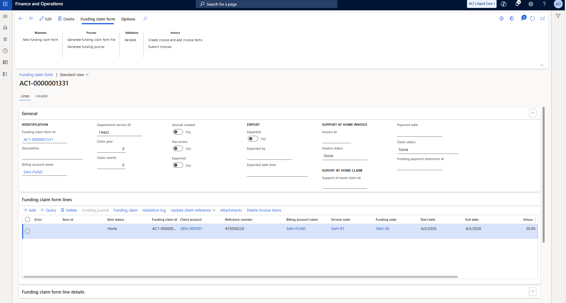566x303 pixels.
Task: Collapse the General fast tab
Action: tap(532, 113)
